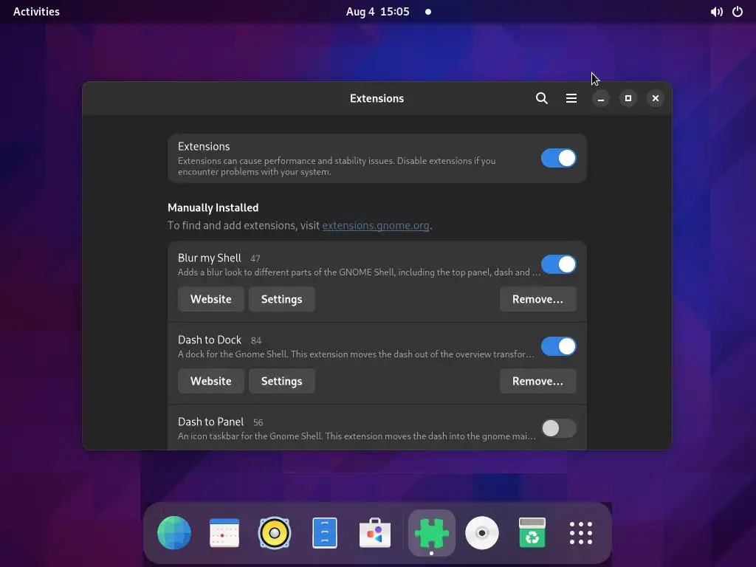Launch the web browser from dock
This screenshot has width=756, height=567.
pos(174,533)
